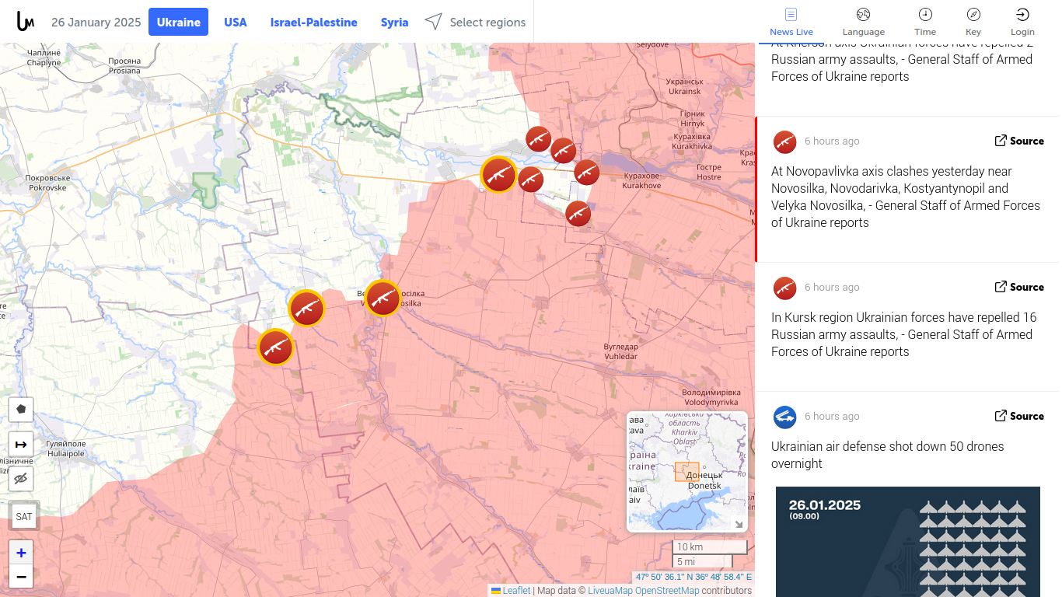Click the rifle icon beside Novopavlivka news
This screenshot has height=597, width=1062.
[x=785, y=142]
